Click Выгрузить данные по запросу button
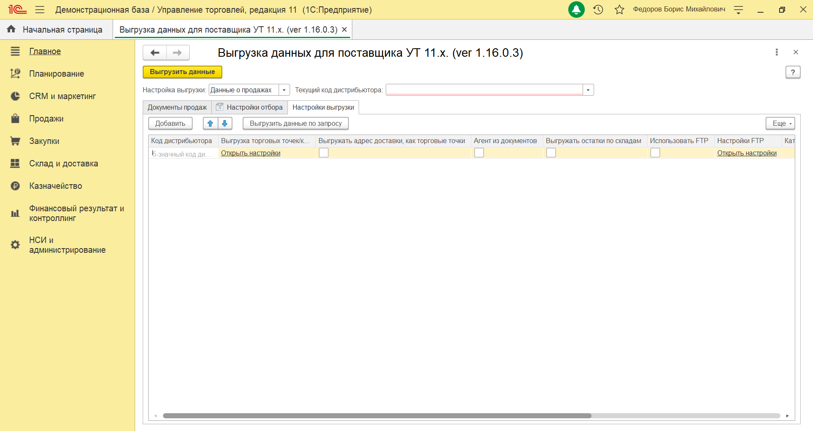 click(x=296, y=123)
